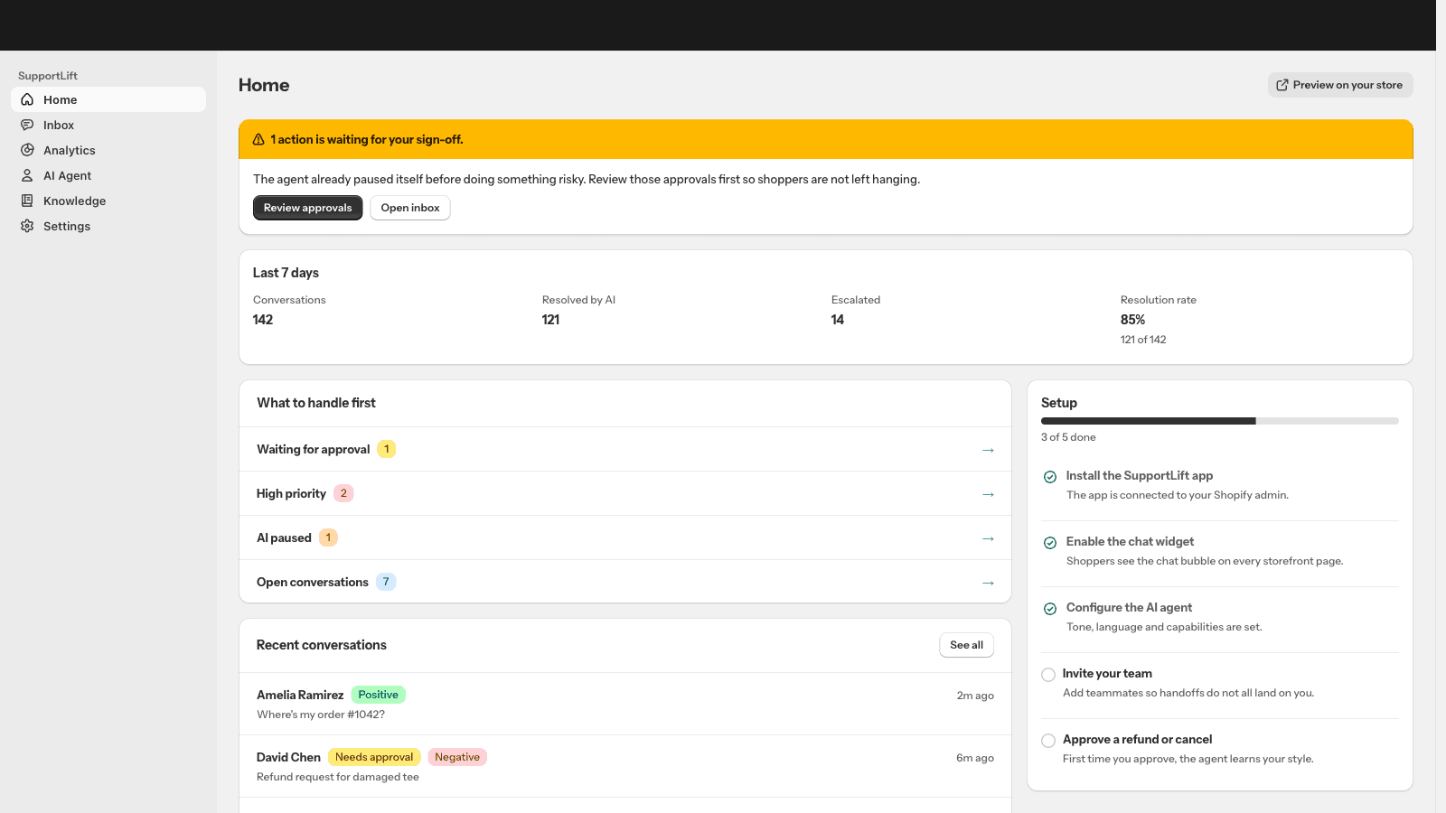Open David Chen conversation

pos(625,766)
